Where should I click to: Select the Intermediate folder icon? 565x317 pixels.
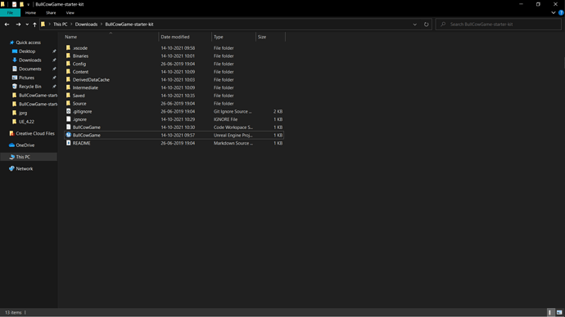coord(68,87)
